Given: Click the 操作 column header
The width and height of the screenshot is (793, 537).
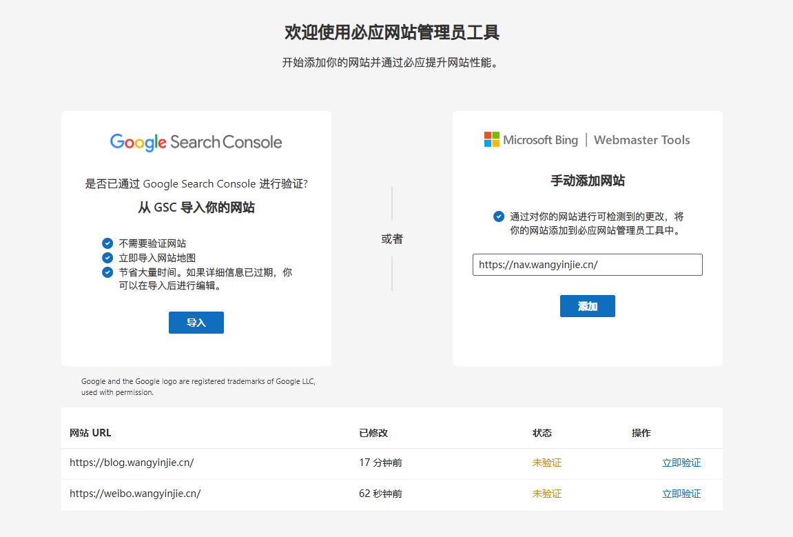Looking at the screenshot, I should (x=641, y=433).
